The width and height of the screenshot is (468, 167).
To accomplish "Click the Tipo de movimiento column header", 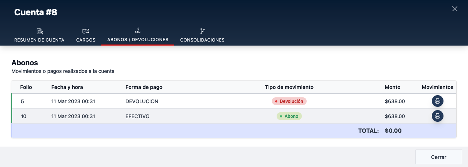I will tap(289, 87).
